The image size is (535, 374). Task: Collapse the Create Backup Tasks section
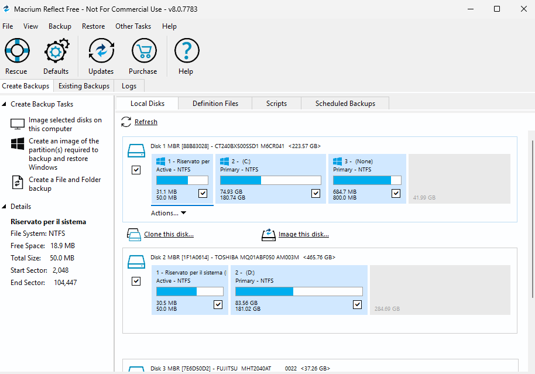coord(4,104)
